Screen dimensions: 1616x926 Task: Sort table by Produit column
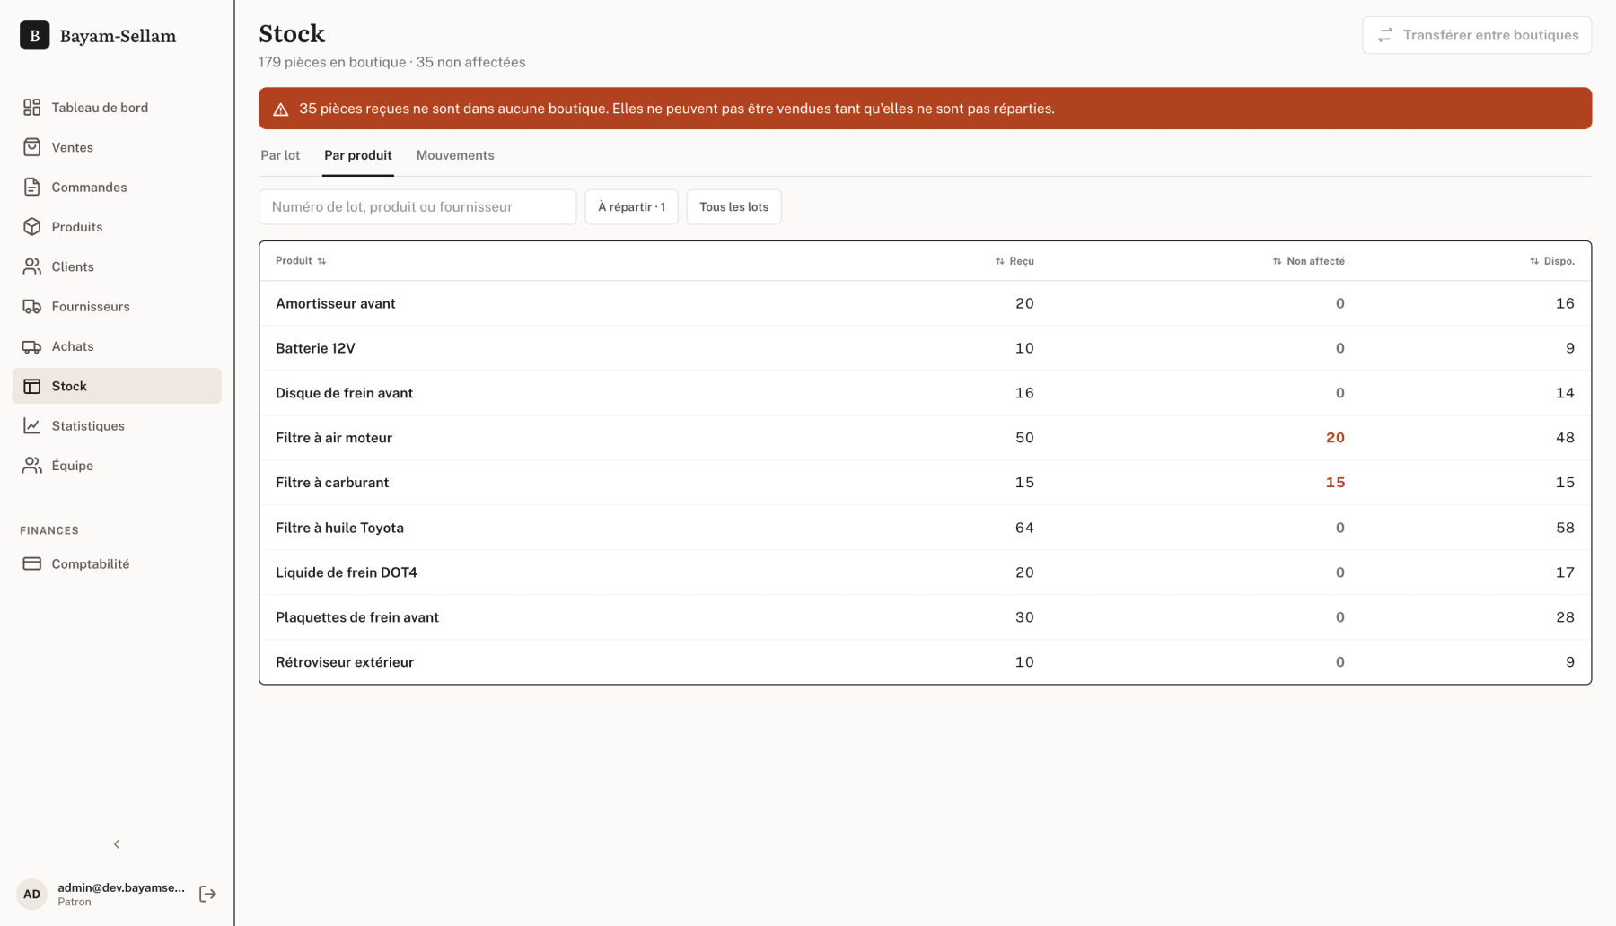pos(301,261)
